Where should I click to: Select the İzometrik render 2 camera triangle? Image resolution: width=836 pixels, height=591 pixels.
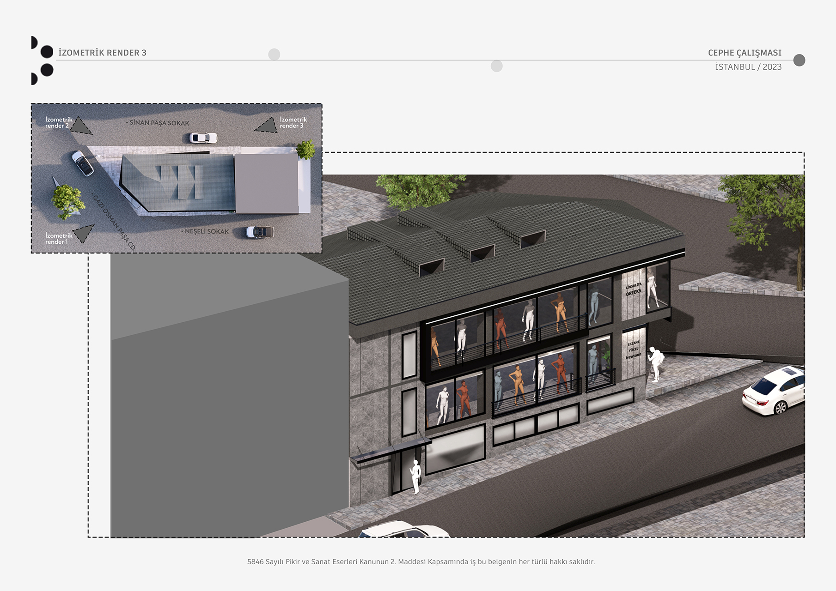click(81, 126)
